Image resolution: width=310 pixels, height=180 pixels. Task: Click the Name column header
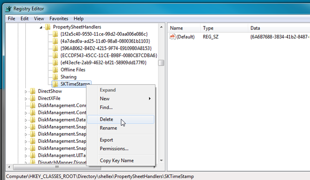coord(184,28)
